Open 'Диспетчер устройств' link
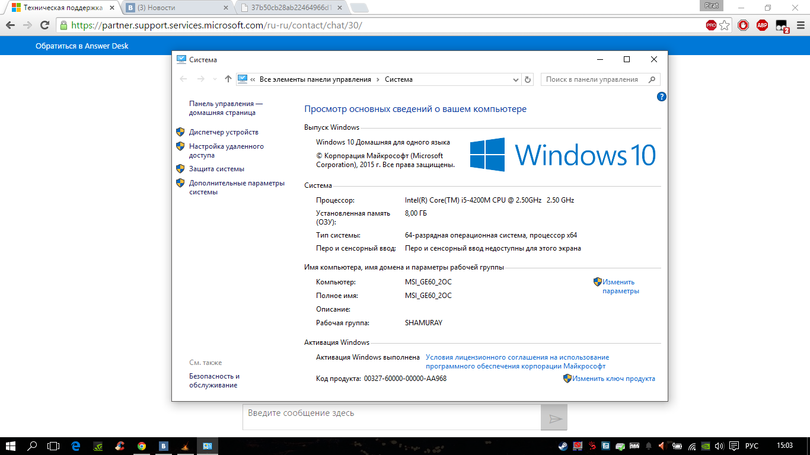This screenshot has width=810, height=455. click(x=224, y=132)
